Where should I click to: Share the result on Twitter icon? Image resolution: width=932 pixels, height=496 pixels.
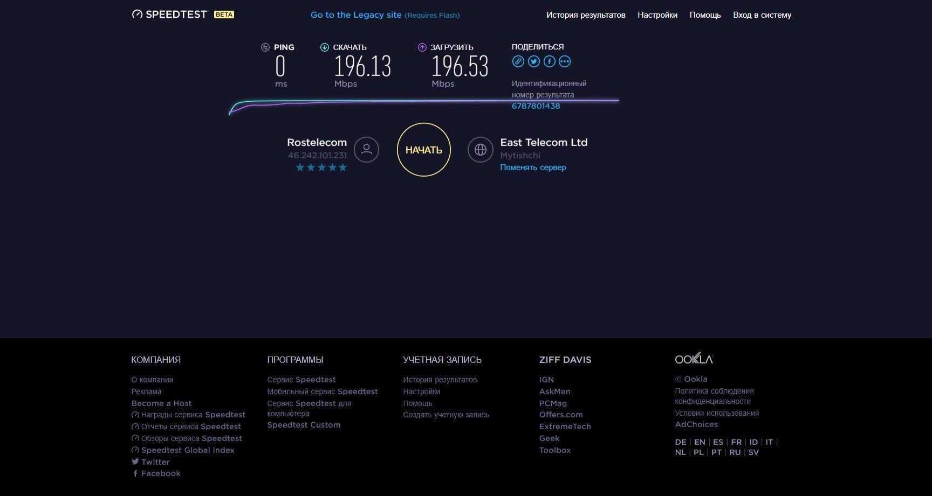(533, 61)
